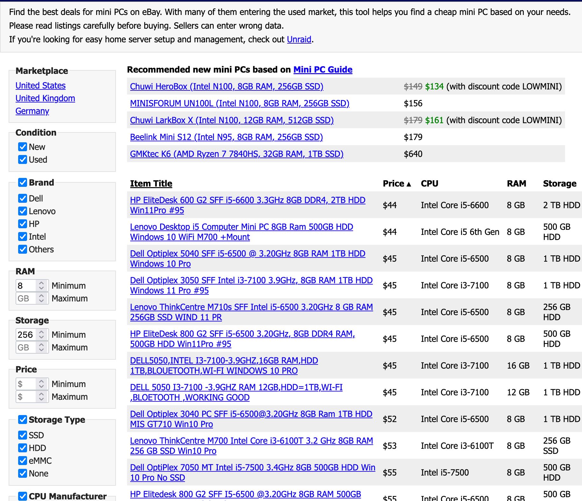Uncheck the Brand group checkbox
The image size is (582, 501).
[23, 182]
